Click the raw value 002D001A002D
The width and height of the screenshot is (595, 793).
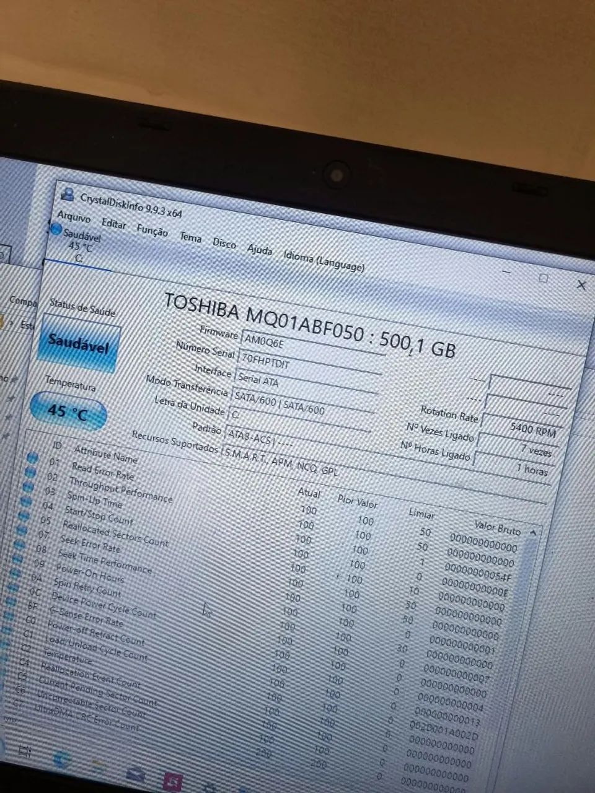pyautogui.click(x=444, y=730)
